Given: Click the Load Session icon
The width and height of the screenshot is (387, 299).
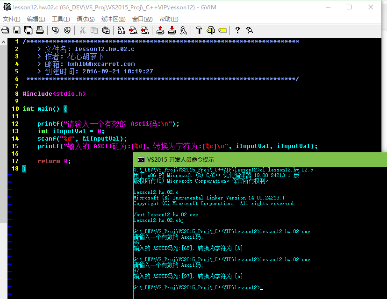Looking at the screenshot, I should click(x=160, y=30).
